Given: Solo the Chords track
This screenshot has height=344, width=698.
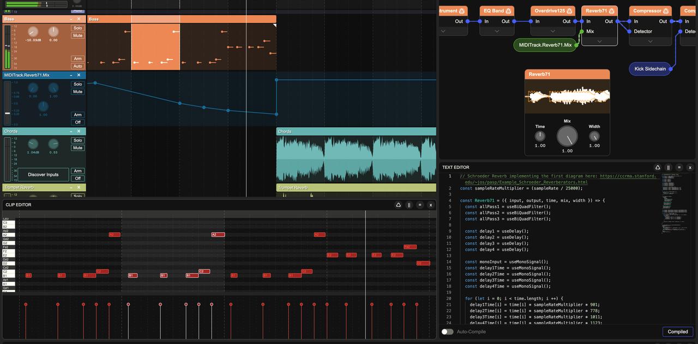Looking at the screenshot, I should [77, 140].
